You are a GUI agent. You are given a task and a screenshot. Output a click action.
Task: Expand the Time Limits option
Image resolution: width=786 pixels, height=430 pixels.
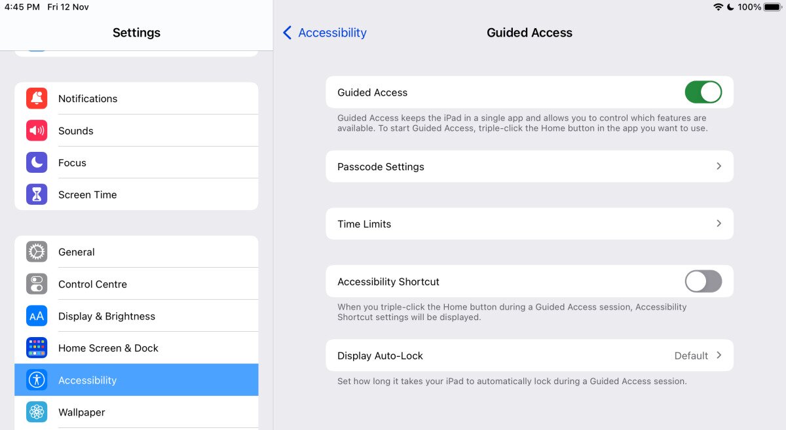point(529,223)
